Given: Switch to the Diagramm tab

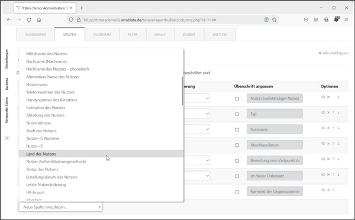Looking at the screenshot, I should pyautogui.click(x=102, y=35).
